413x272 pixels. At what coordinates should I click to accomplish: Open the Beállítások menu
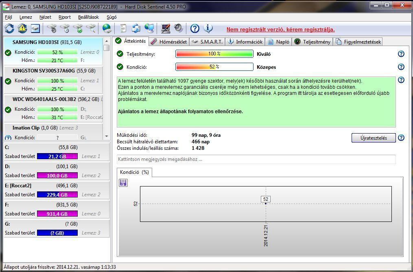click(89, 17)
